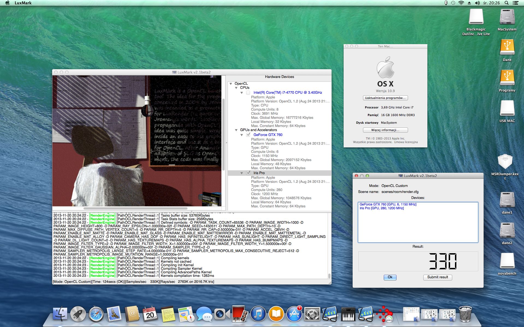Click the clock showing śr. 20:26
This screenshot has width=524, height=327.
pos(492,3)
